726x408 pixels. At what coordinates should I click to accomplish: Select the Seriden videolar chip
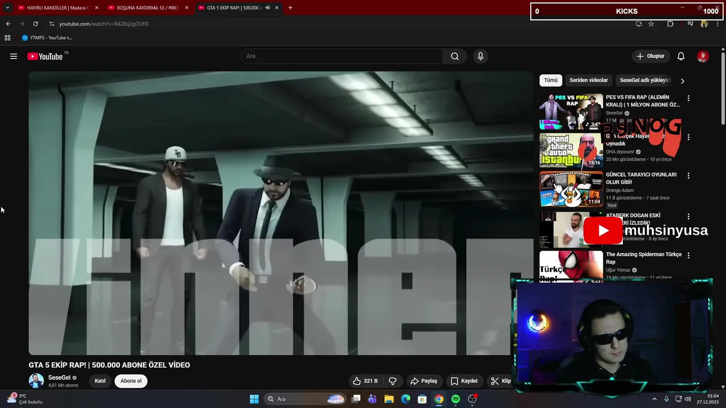[x=589, y=80]
